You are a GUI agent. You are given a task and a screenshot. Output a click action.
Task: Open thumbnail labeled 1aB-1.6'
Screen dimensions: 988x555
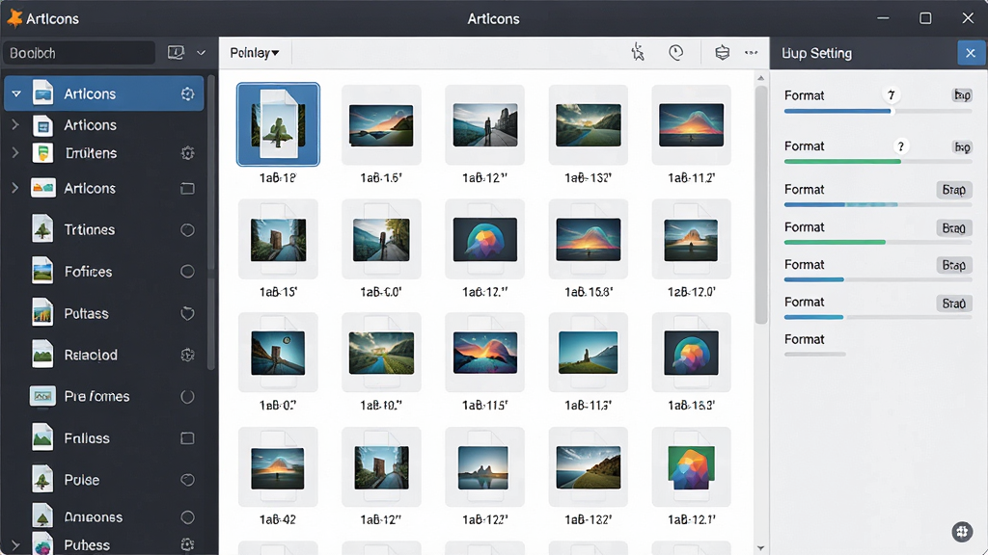pyautogui.click(x=381, y=124)
